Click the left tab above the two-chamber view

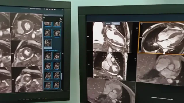coord(108,23)
